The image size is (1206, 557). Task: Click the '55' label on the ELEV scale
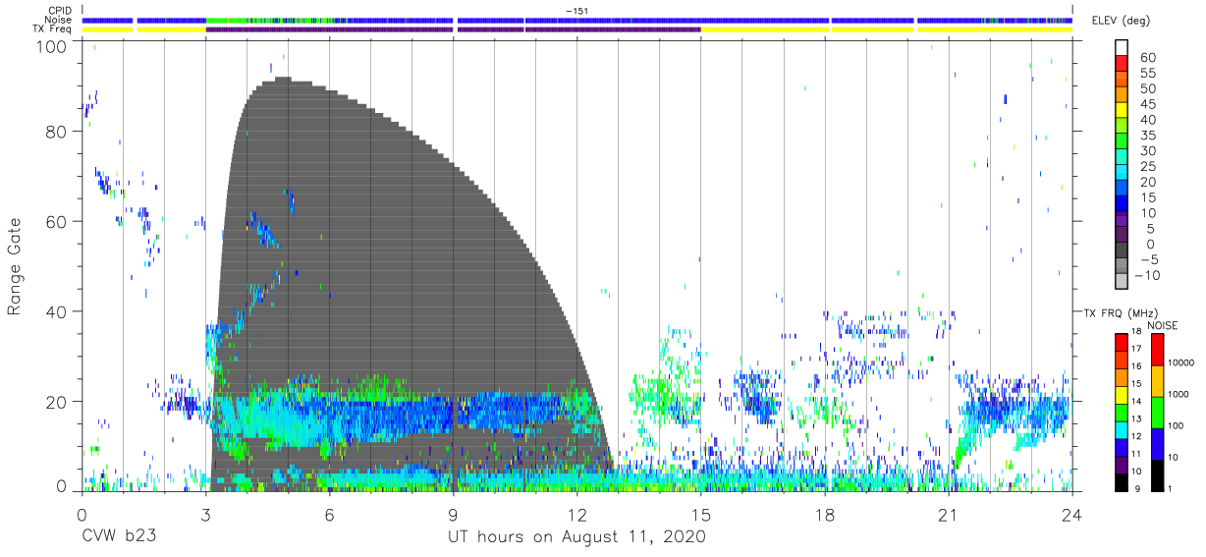click(1147, 74)
